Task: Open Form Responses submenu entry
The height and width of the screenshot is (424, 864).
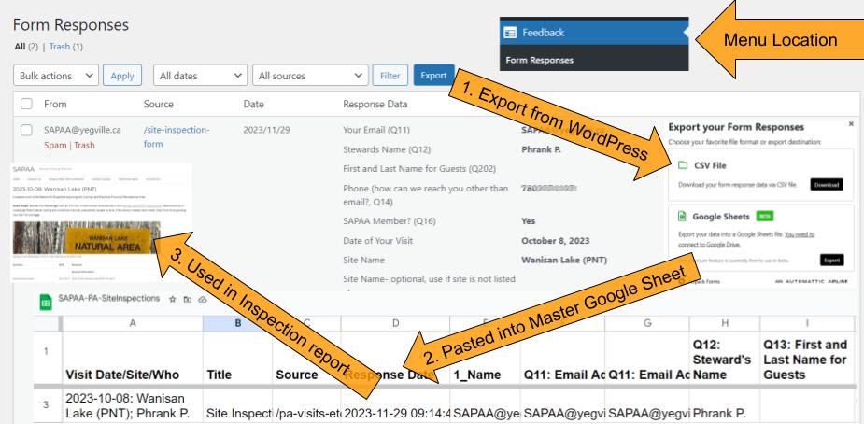Action: coord(540,60)
